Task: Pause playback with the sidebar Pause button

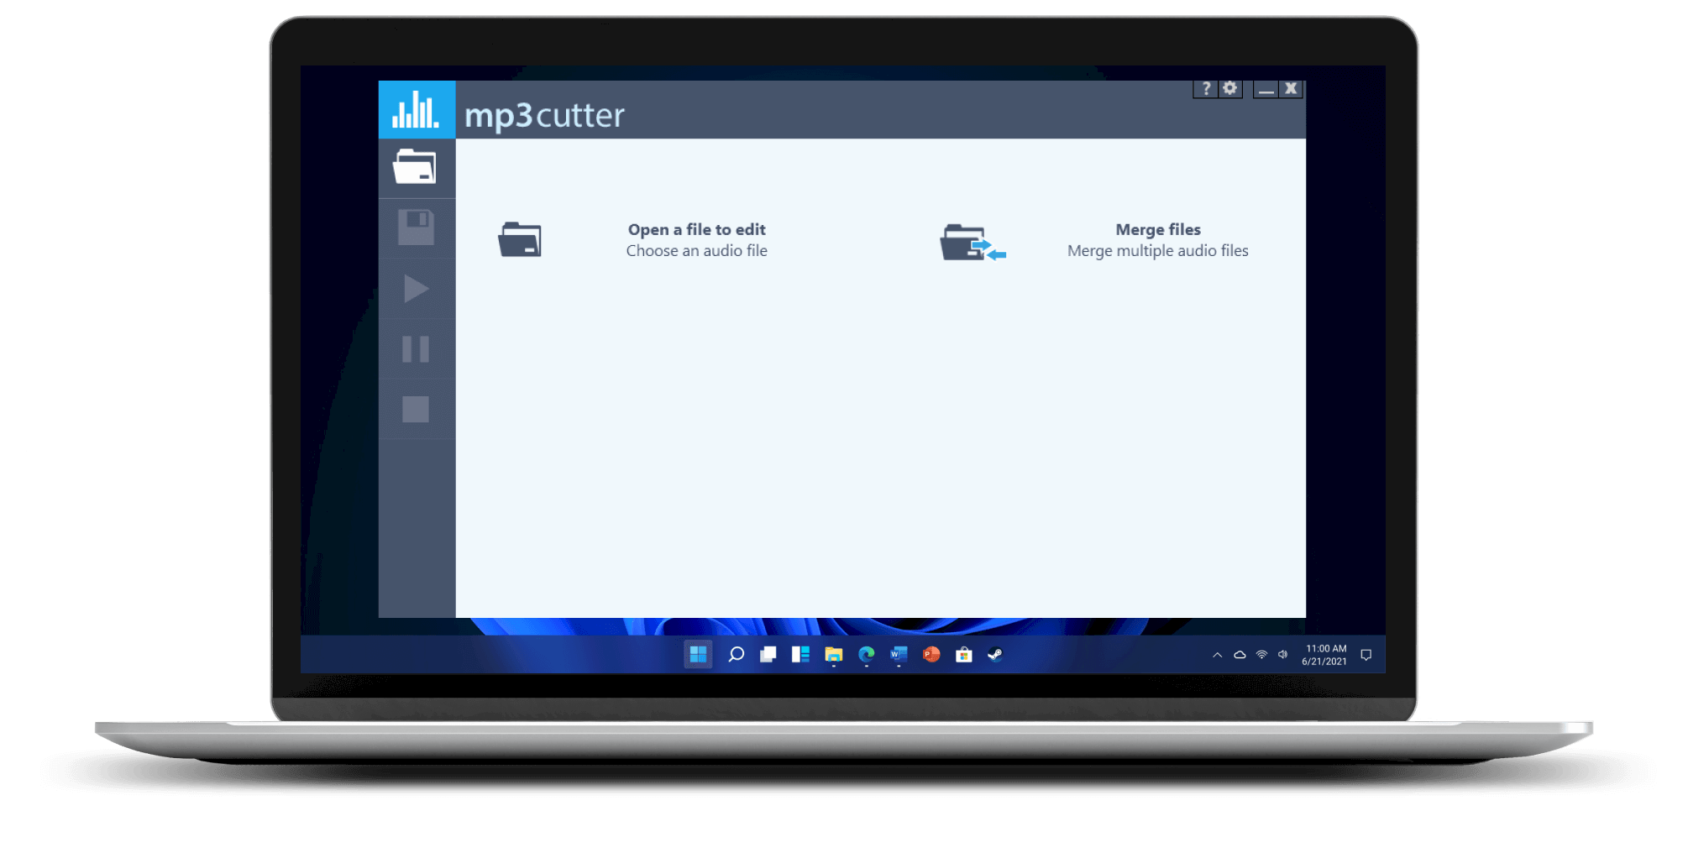Action: pyautogui.click(x=416, y=349)
